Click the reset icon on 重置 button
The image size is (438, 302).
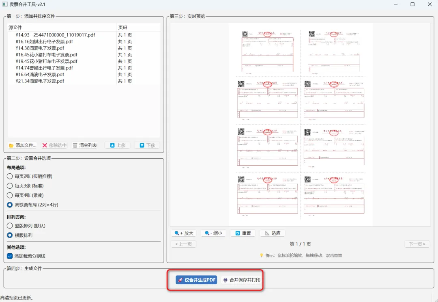pos(238,233)
